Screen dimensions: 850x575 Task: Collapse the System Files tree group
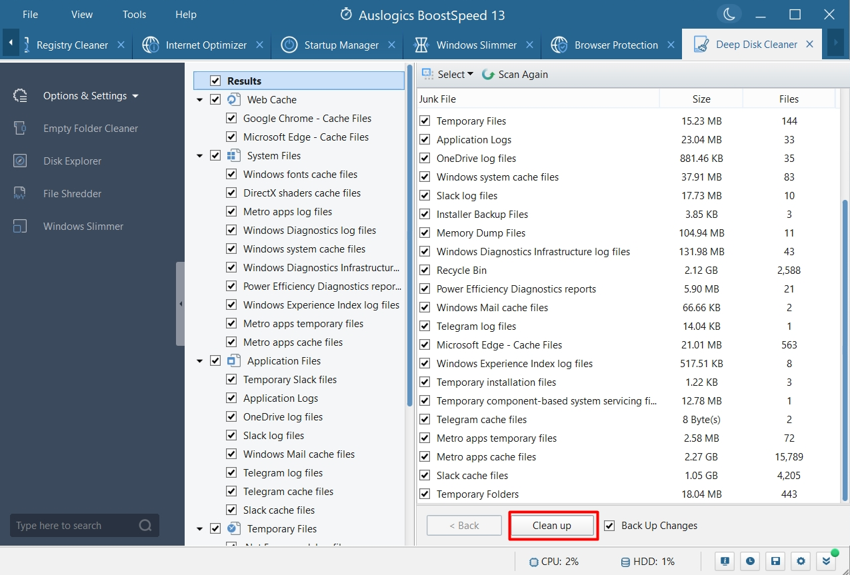click(199, 156)
